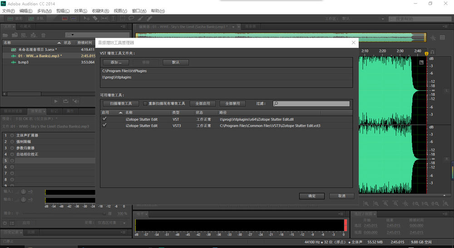Screen dimensions: 454x248
Task: Cancel dialog with 取消 button
Action: 342,196
